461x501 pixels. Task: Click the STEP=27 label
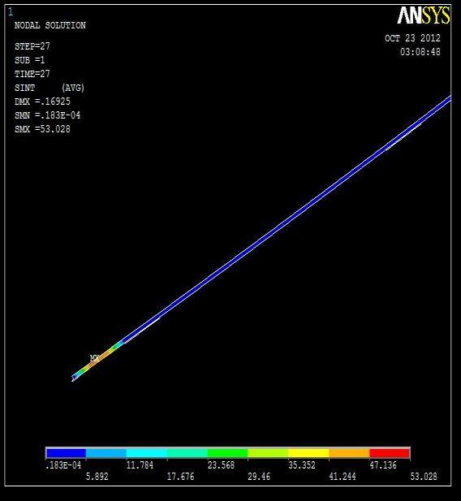[32, 46]
